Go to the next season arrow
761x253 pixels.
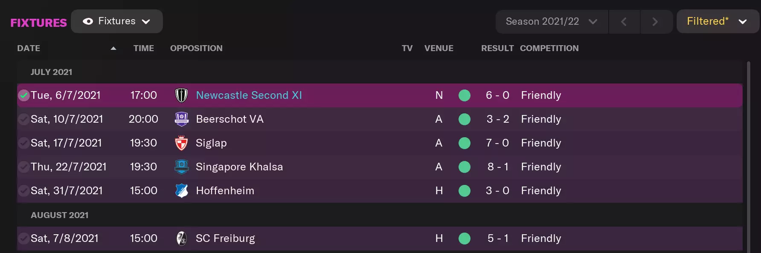(x=655, y=22)
